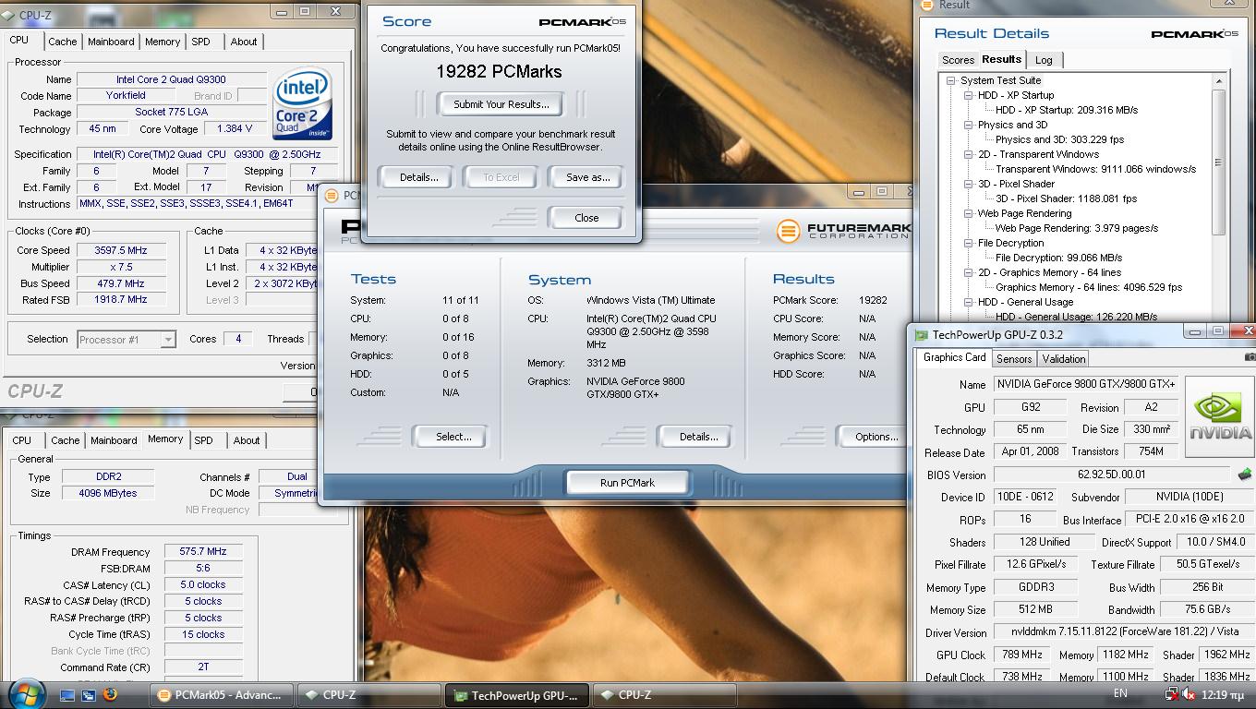Open About tab in top CPU-Z window

coord(244,42)
